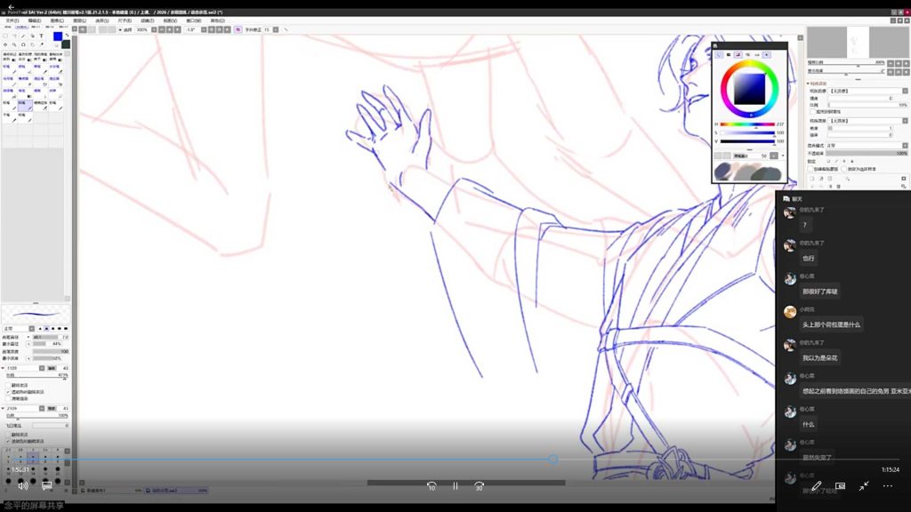Open the 文件(F) menu
911x512 pixels.
(12, 20)
